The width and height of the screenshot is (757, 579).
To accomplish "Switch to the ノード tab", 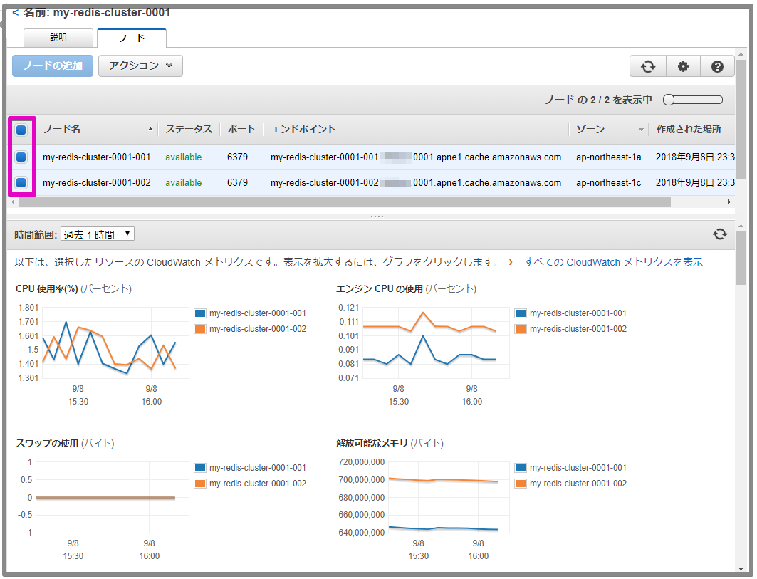I will [x=132, y=38].
